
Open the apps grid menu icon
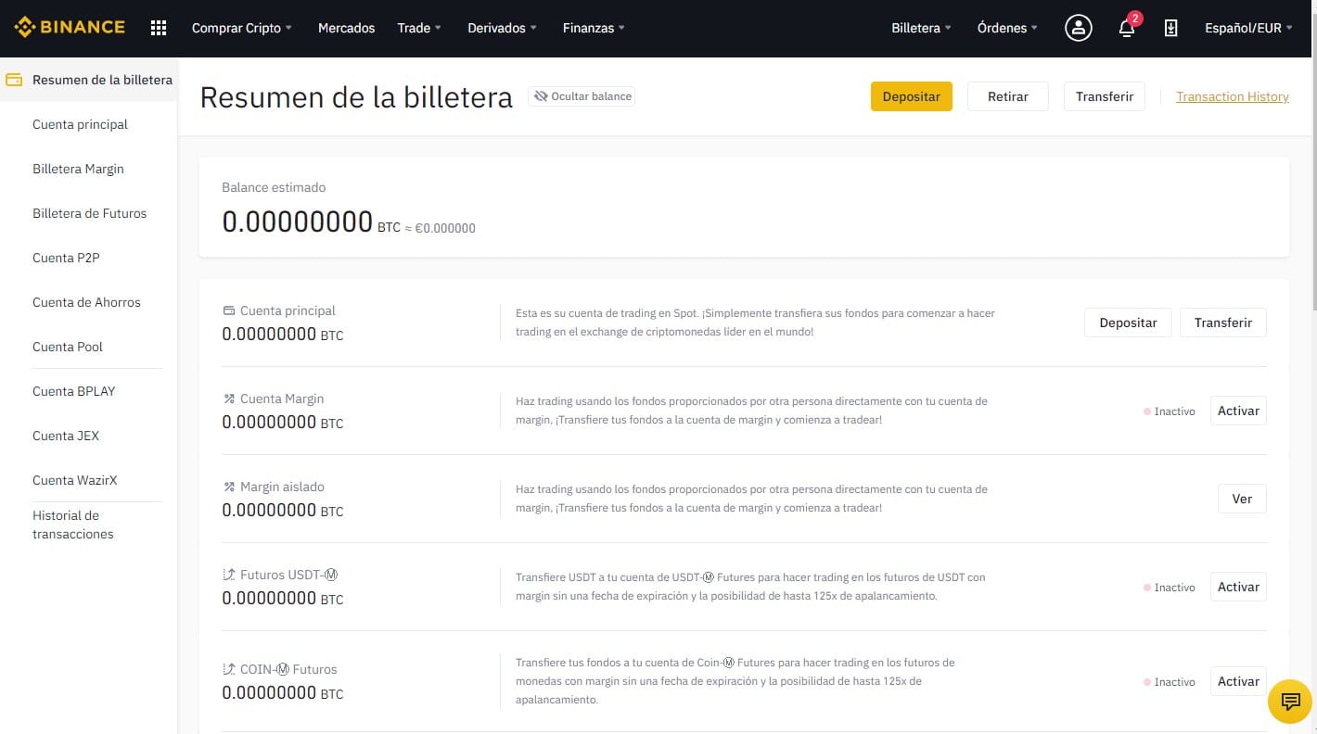coord(159,28)
